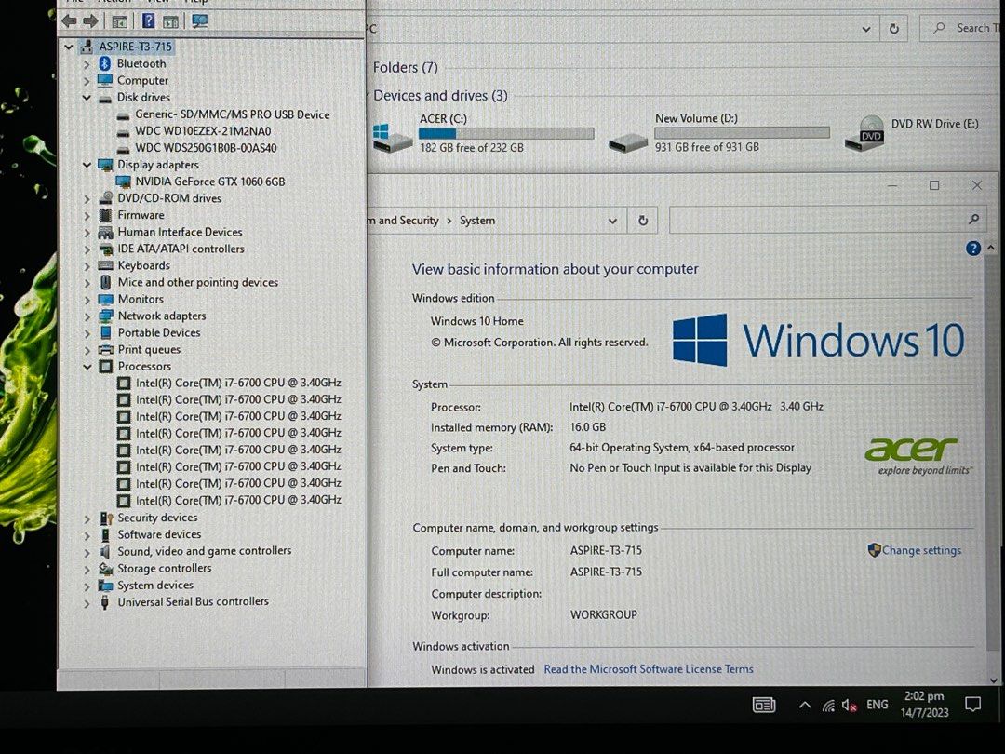This screenshot has width=1005, height=754.
Task: Click the refresh icon beside the address bar
Action: (642, 220)
